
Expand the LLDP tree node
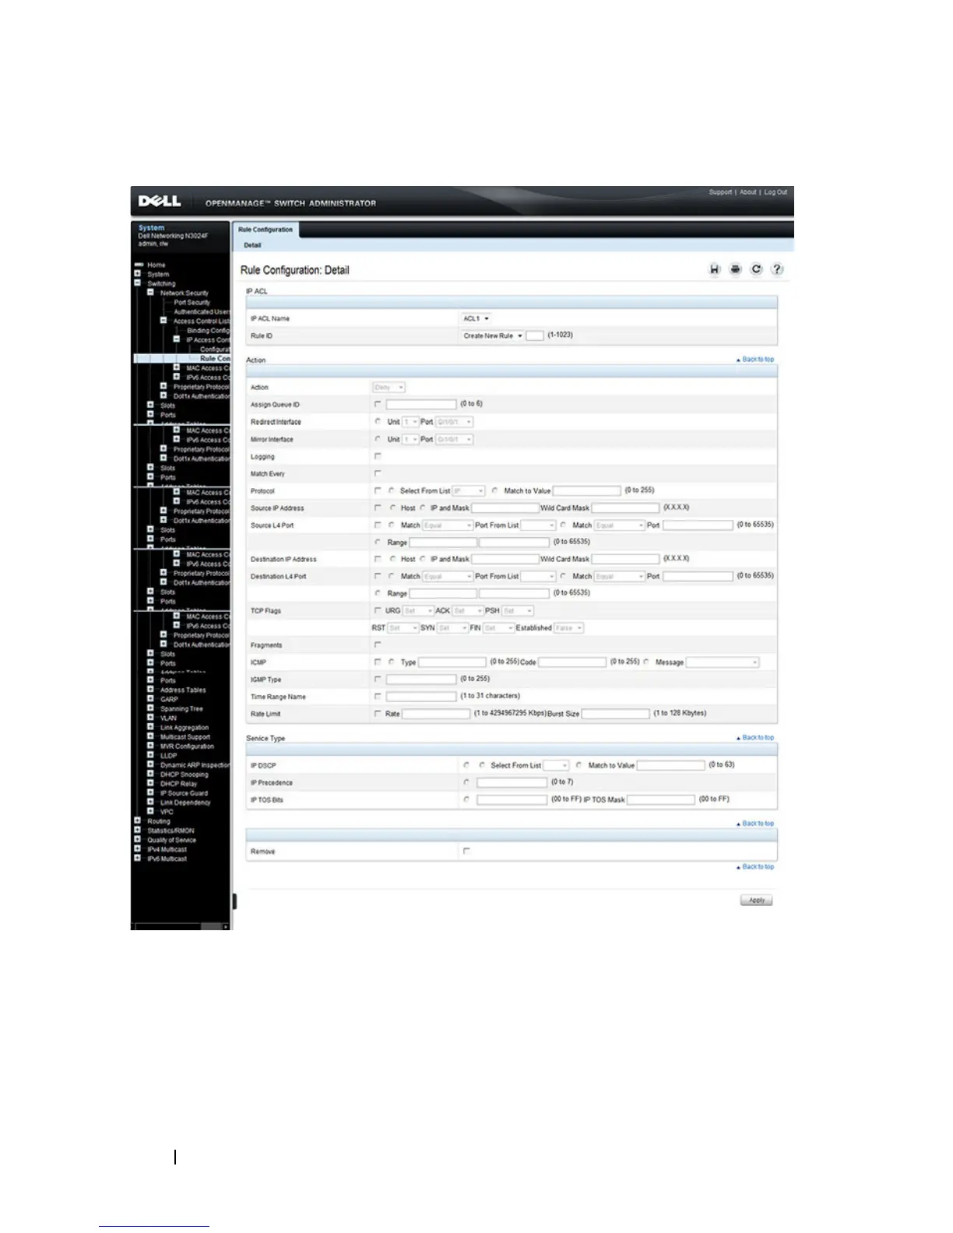(150, 755)
